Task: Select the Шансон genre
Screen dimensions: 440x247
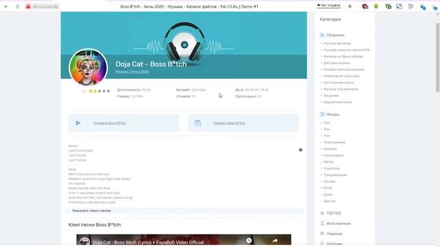Action: 330,149
